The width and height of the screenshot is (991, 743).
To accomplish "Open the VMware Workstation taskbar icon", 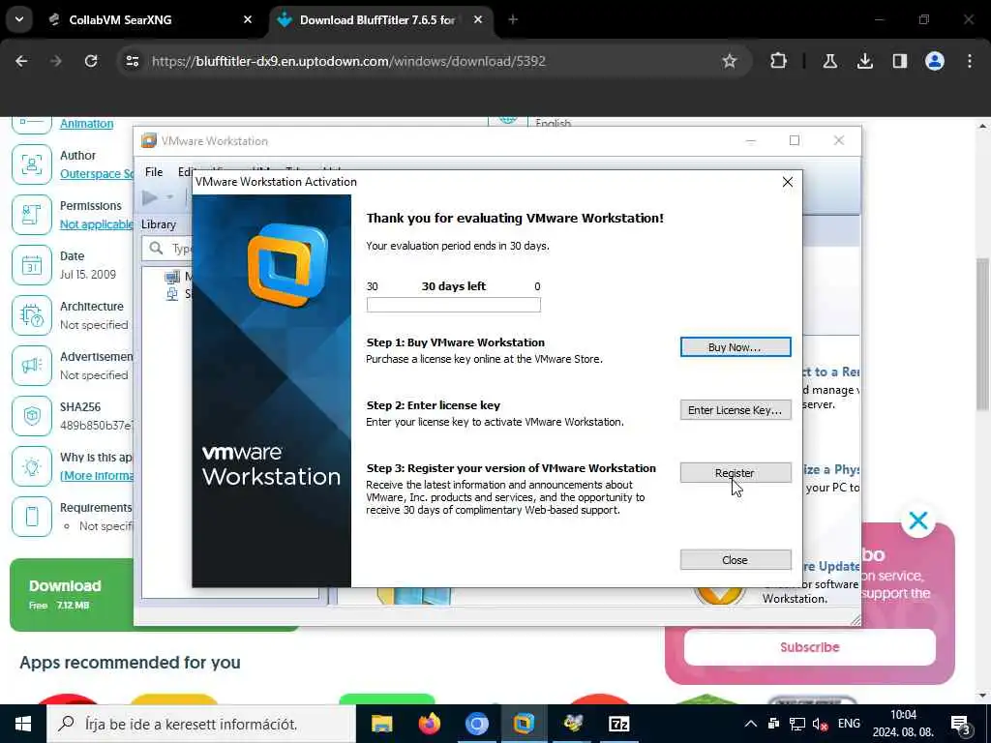I will (x=524, y=724).
